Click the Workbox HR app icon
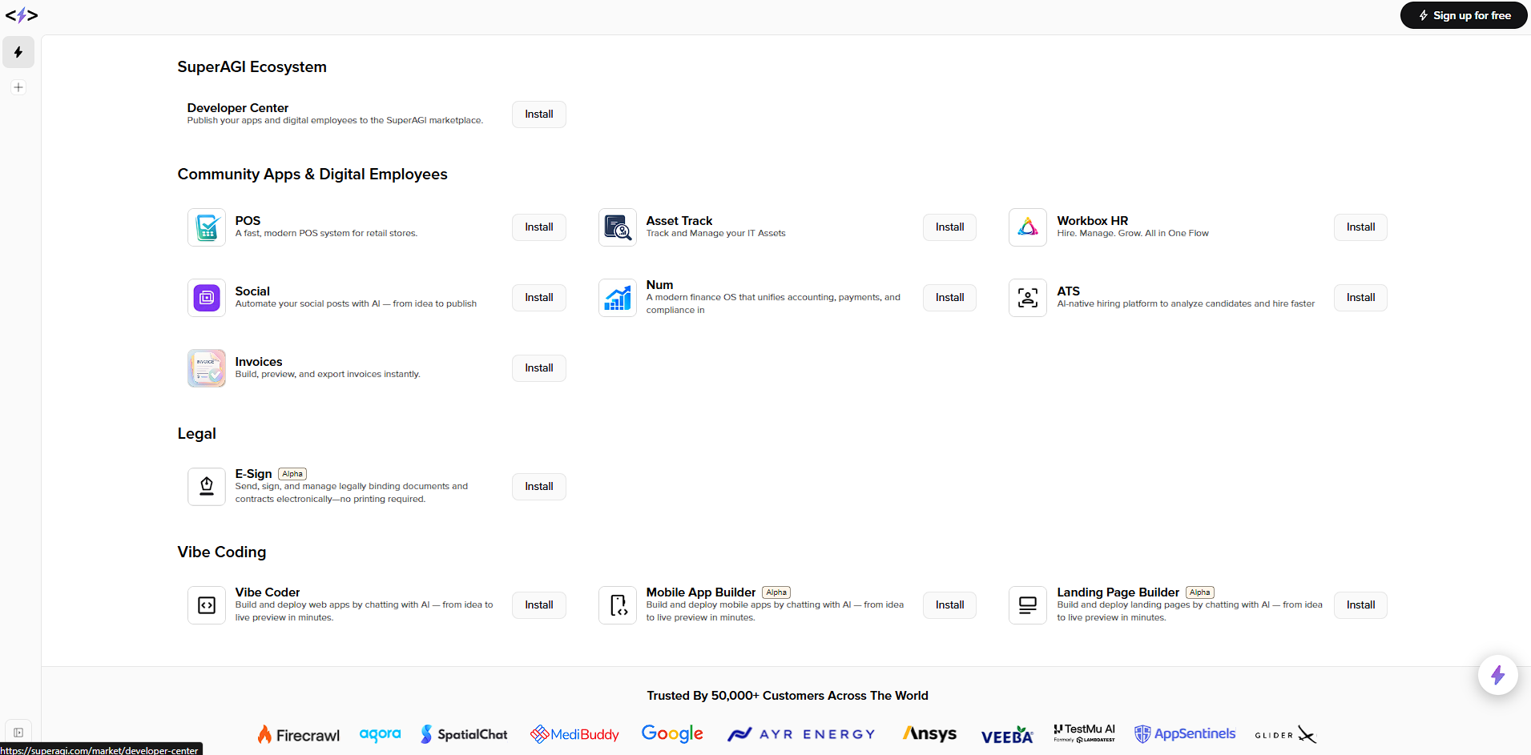 coord(1028,227)
